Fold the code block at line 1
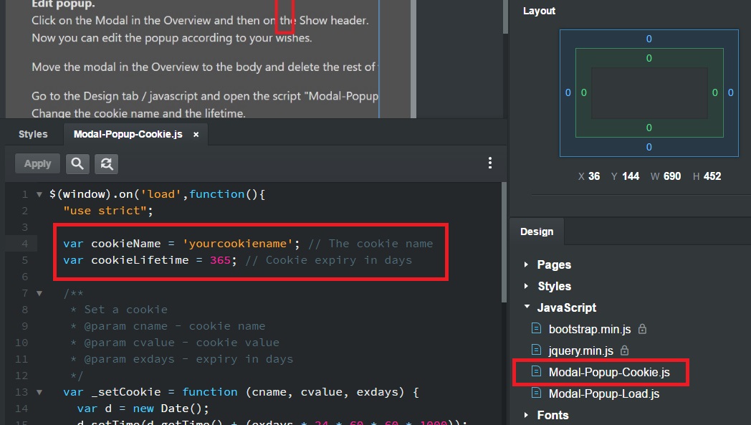 point(39,194)
